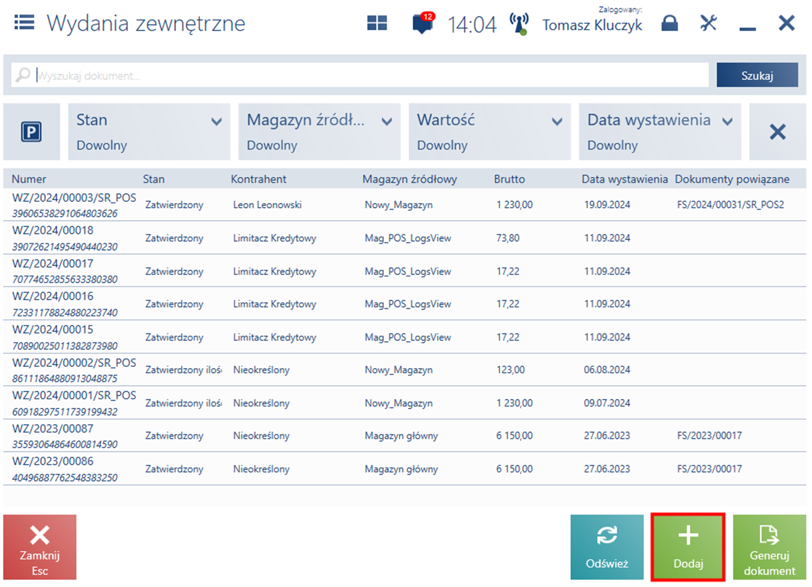Click FS/2023/00017 in WZ/2023/00087 row
This screenshot has width=812, height=587.
[x=710, y=436]
